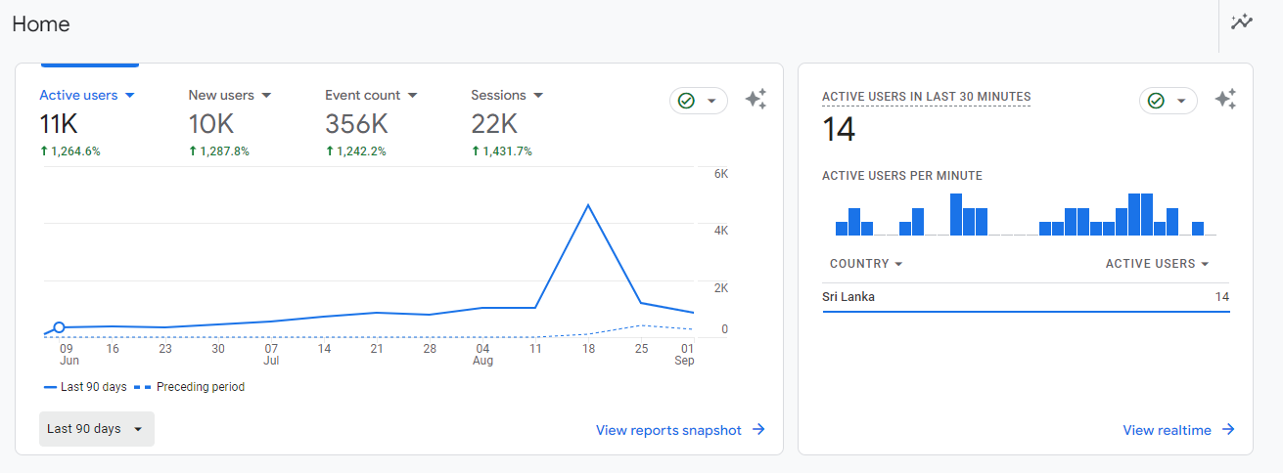Click ACTIVE USERS IN LAST 30 MINUTES heading

(x=926, y=97)
